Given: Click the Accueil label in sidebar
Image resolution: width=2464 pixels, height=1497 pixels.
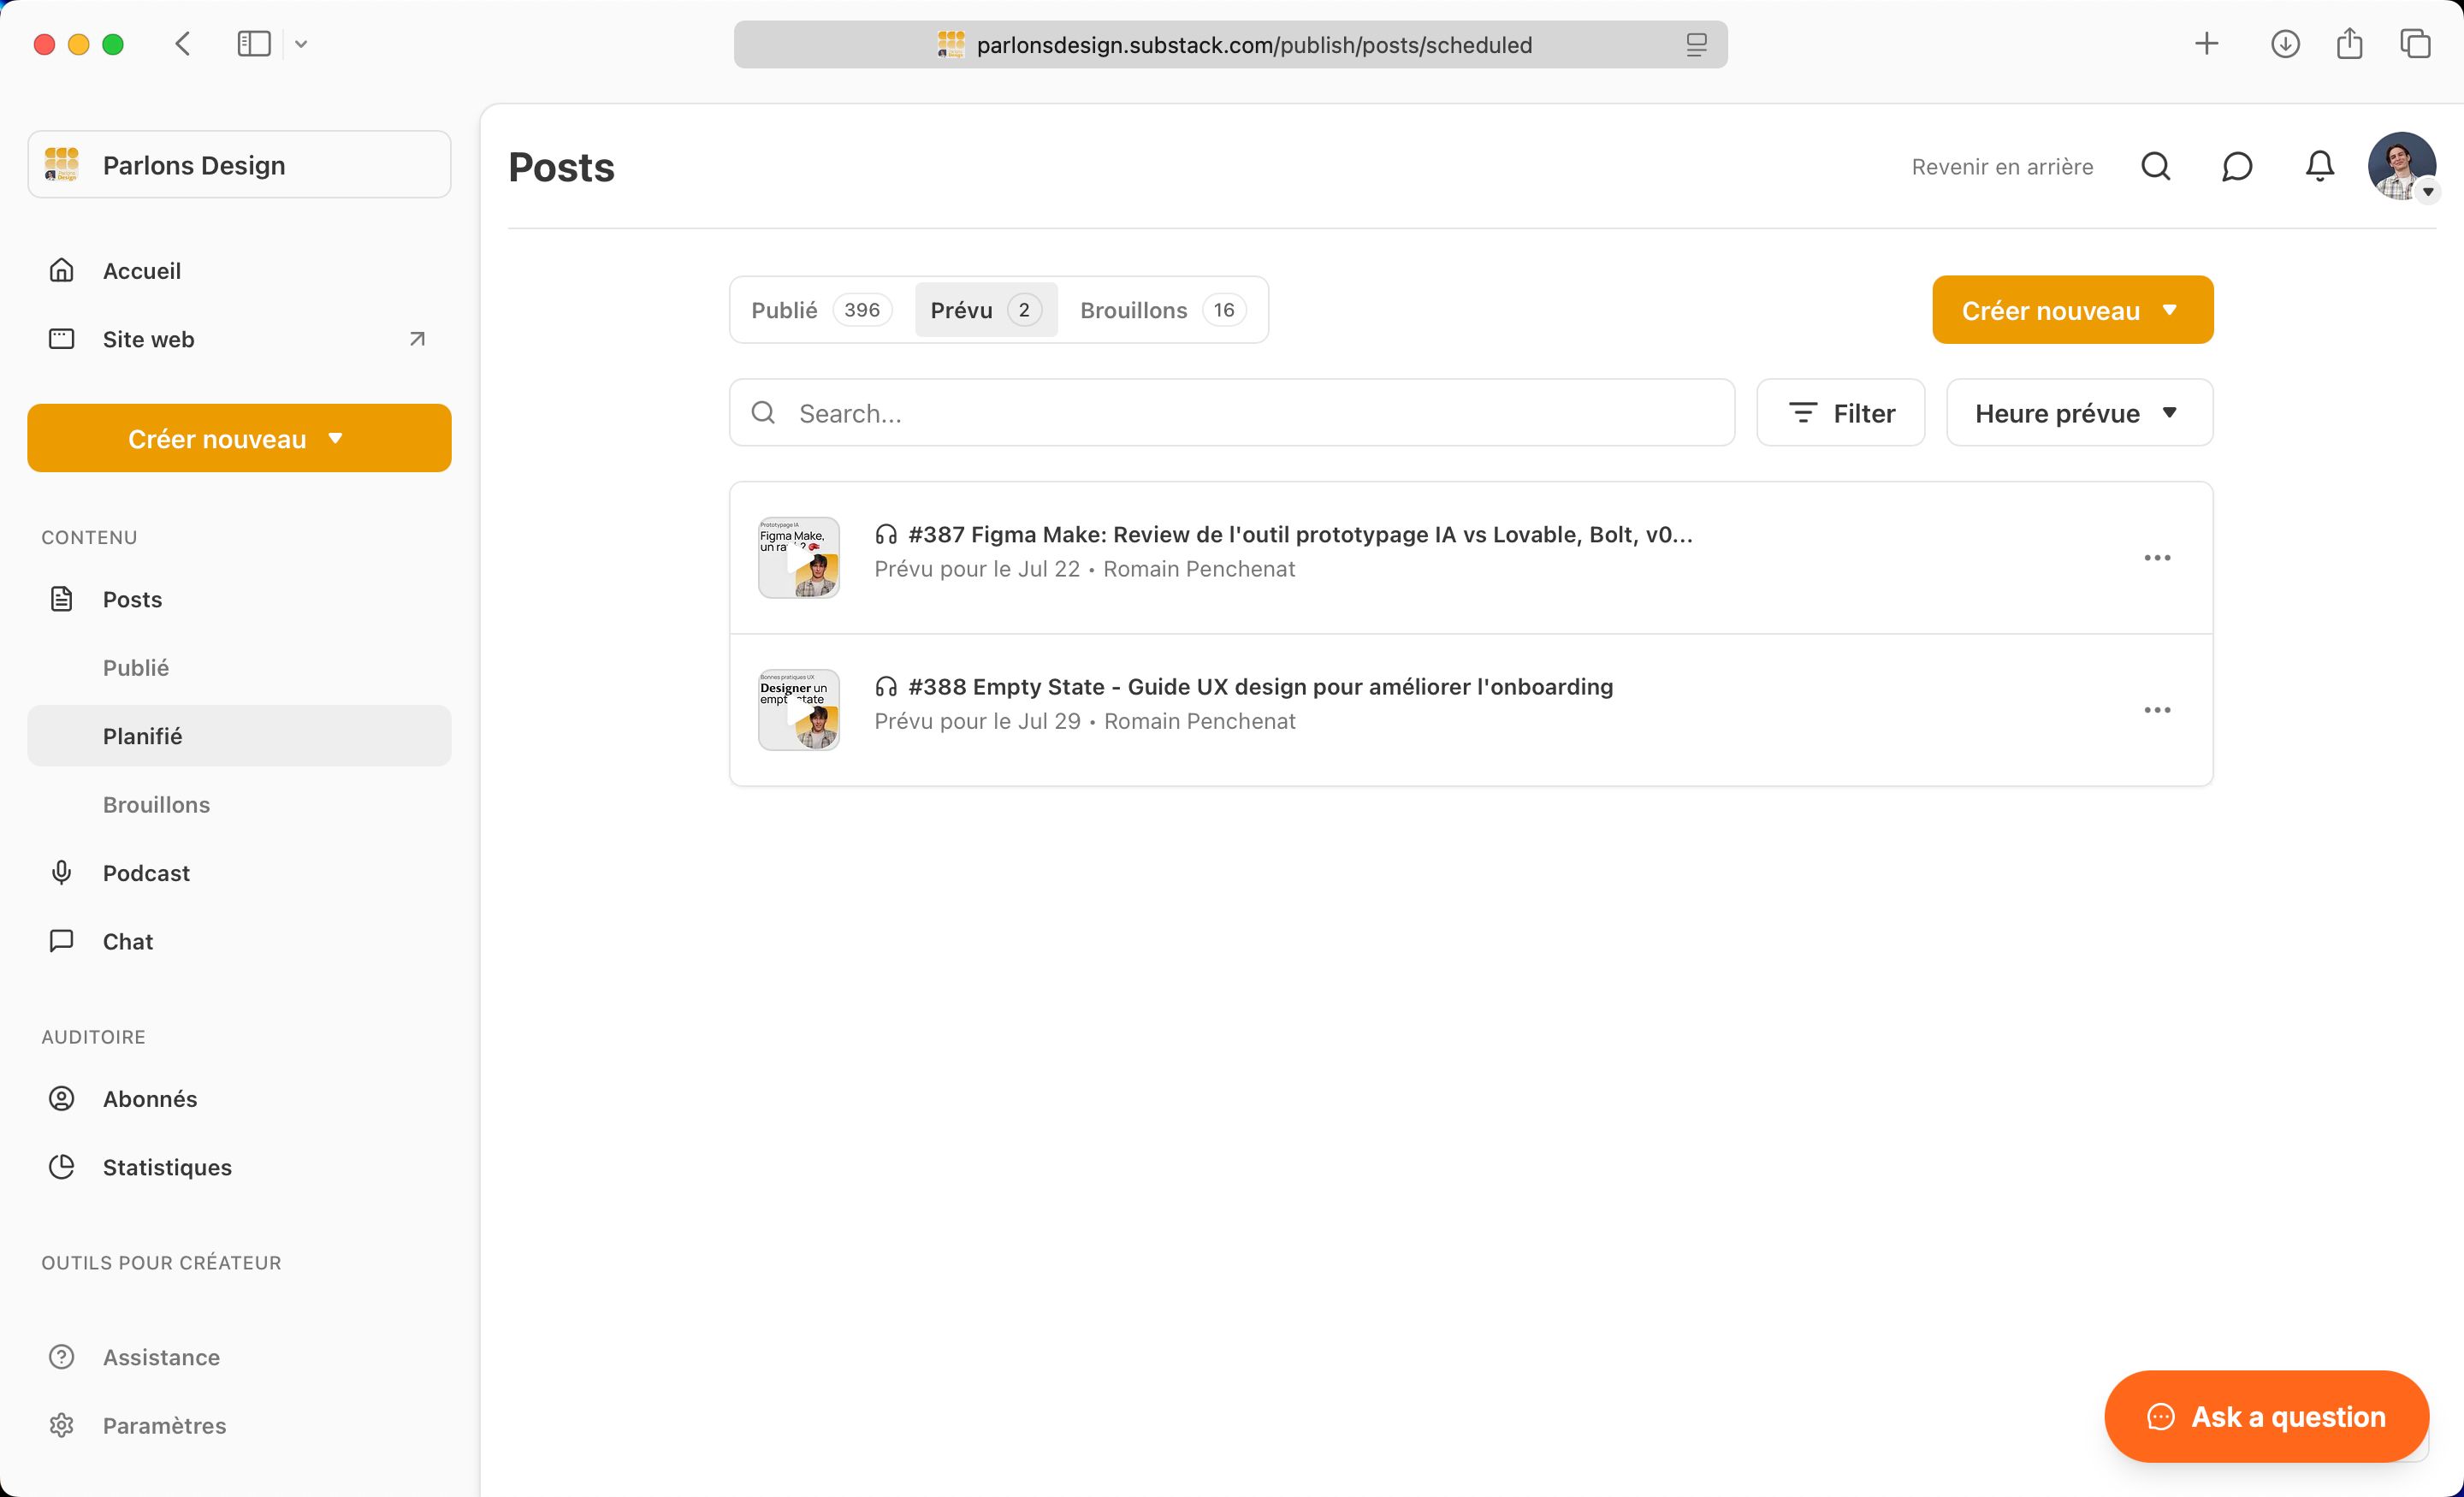Looking at the screenshot, I should 141,270.
